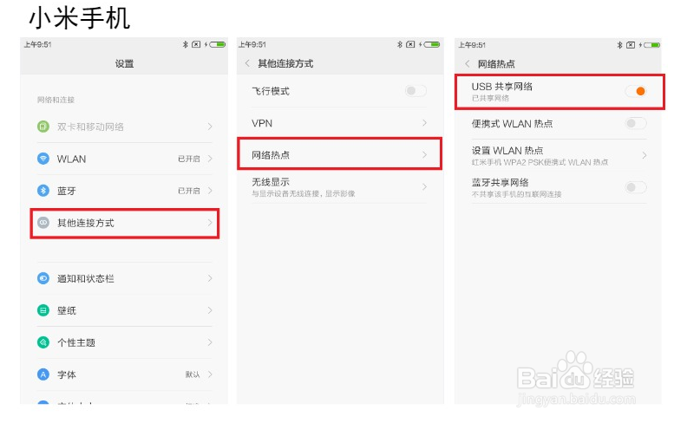The image size is (674, 423).
Task: Tap 其他连接方式 screen title
Action: (x=285, y=63)
